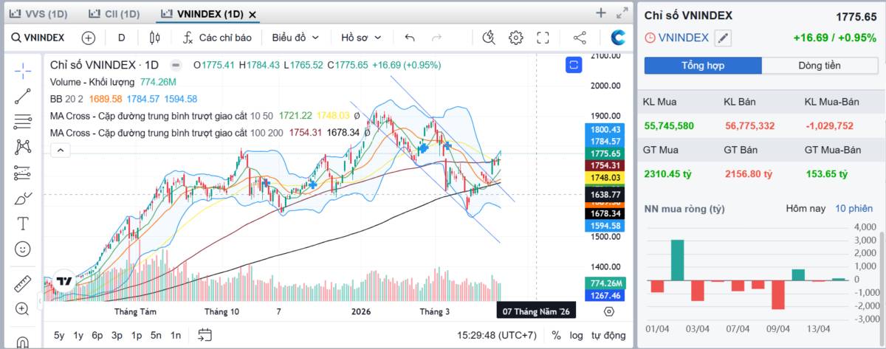Toggle tự động auto scale
This screenshot has width=886, height=349.
point(608,335)
